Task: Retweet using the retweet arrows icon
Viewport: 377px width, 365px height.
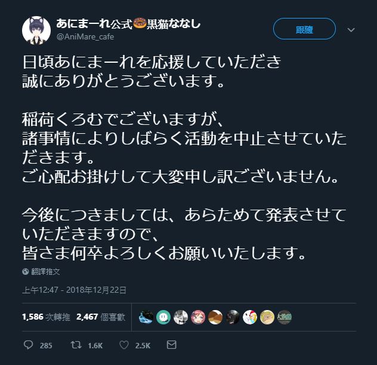Action: point(76,345)
